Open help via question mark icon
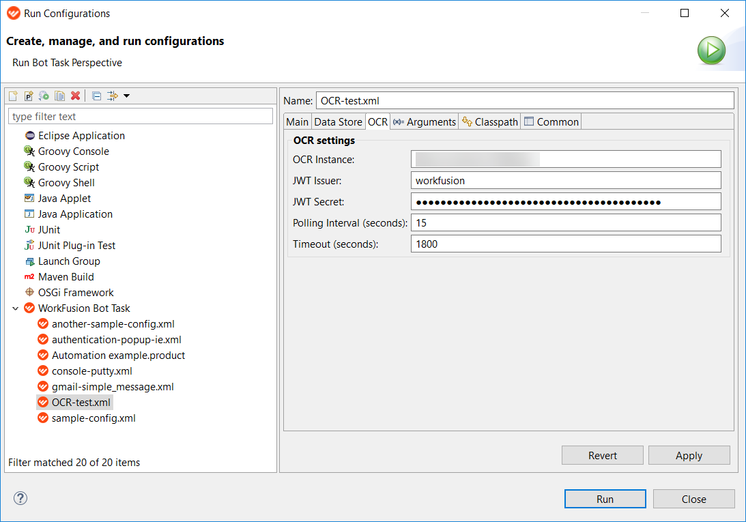746x522 pixels. pos(20,498)
